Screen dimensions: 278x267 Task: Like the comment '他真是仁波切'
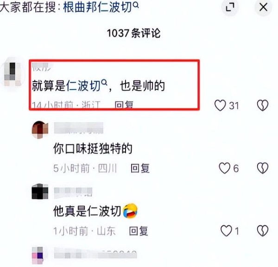(x=226, y=231)
